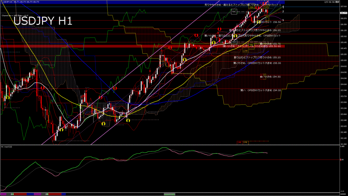Click the green scrollbar handle at bottom
Image resolution: width=348 pixels, height=196 pixels.
(x=169, y=194)
